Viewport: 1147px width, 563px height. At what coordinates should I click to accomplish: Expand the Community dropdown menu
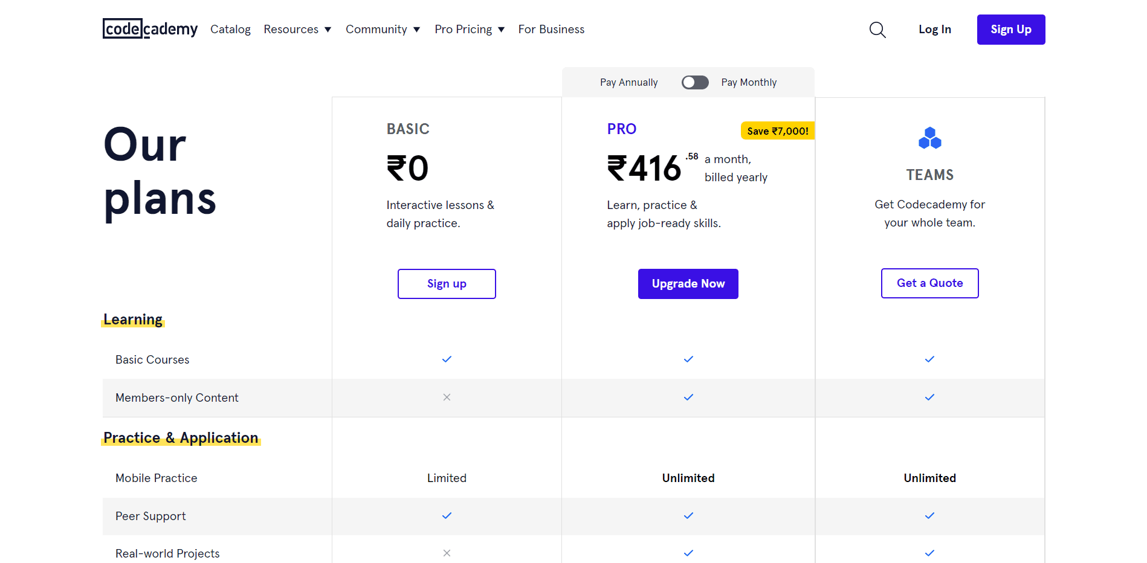[383, 30]
